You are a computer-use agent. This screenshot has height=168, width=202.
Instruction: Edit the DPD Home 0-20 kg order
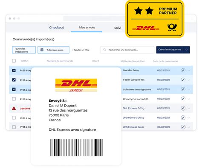(x=183, y=118)
